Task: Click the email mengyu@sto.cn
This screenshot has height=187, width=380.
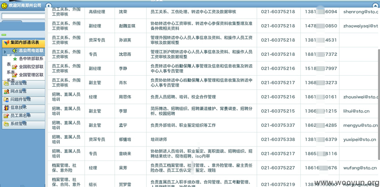Action: tap(361, 125)
